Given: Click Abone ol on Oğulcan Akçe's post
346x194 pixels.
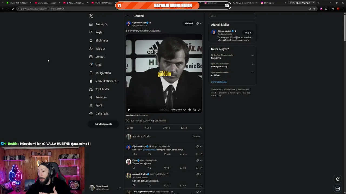Looking at the screenshot, I should pyautogui.click(x=189, y=23).
